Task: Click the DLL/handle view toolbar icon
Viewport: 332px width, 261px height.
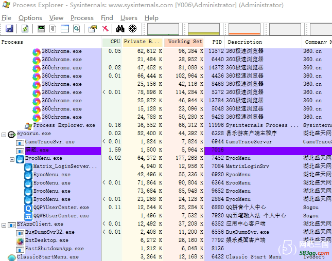Action: pos(77,29)
